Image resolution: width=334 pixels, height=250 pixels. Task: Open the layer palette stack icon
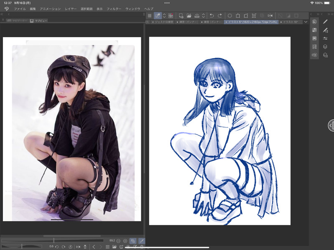point(325,47)
